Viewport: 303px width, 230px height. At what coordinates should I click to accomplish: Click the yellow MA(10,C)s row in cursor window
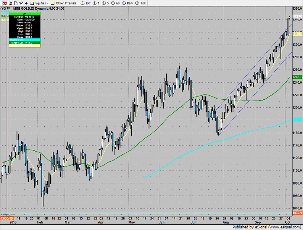point(25,45)
